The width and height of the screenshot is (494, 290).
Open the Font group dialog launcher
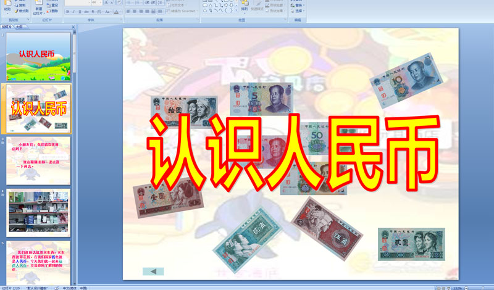[121, 20]
